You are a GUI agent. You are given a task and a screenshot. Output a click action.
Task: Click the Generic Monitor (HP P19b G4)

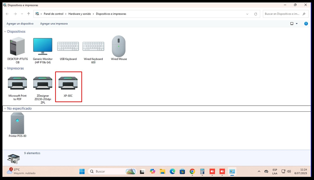point(43,47)
